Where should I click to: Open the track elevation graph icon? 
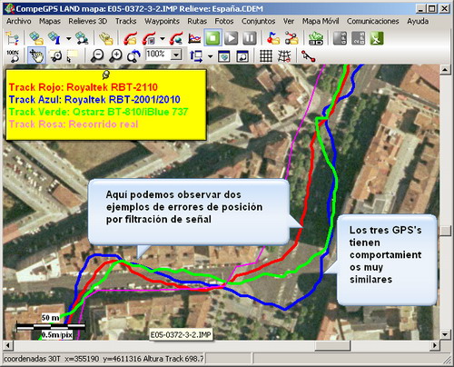[x=194, y=38]
